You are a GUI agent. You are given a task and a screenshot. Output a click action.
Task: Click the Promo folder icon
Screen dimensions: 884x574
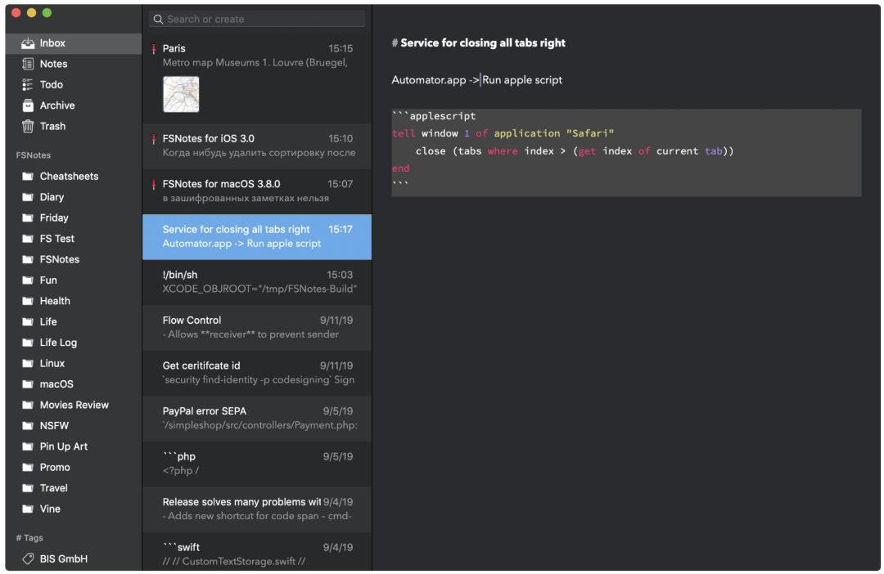(28, 468)
